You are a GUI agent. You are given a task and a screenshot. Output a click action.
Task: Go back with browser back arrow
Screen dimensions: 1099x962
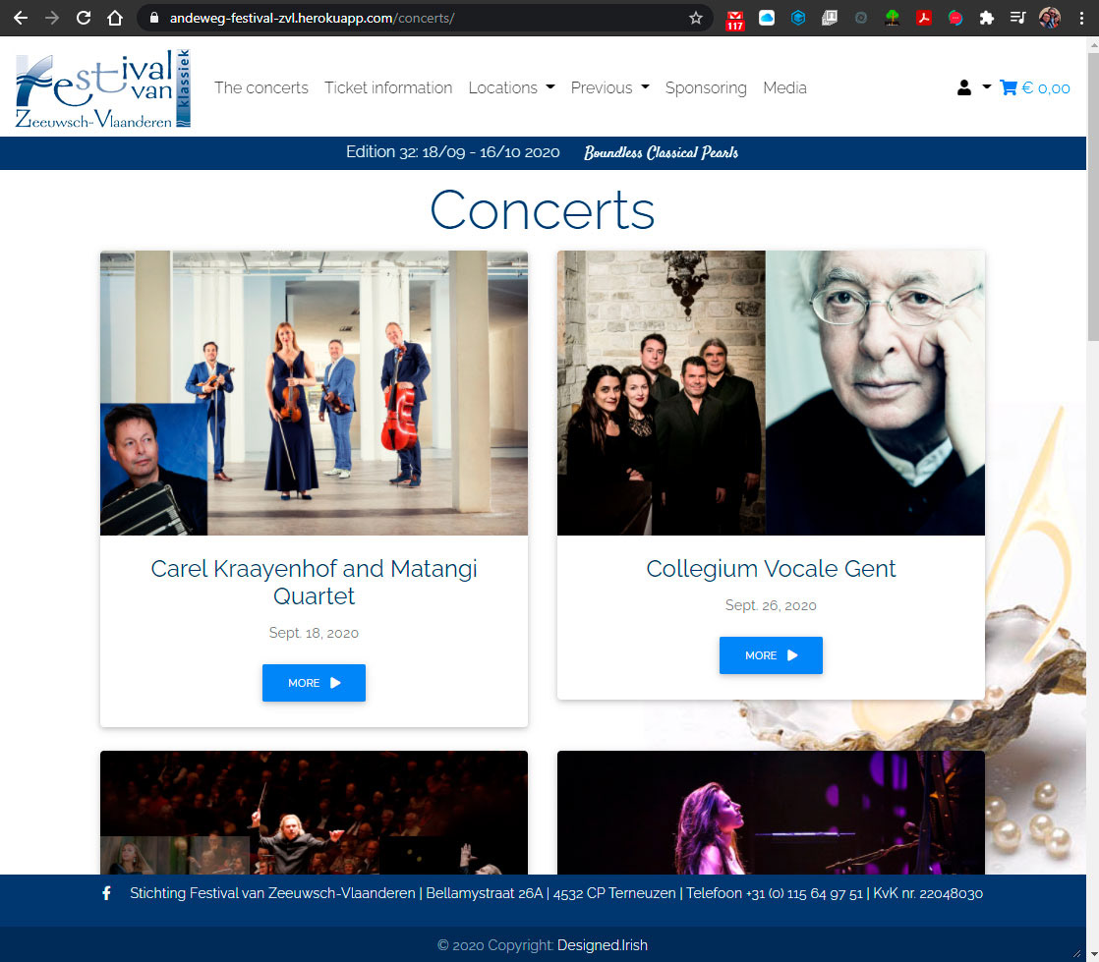(x=21, y=18)
